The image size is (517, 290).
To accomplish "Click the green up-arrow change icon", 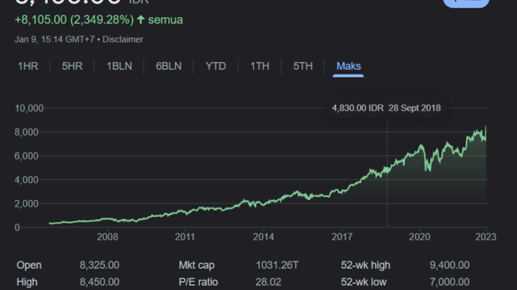I will pos(141,19).
